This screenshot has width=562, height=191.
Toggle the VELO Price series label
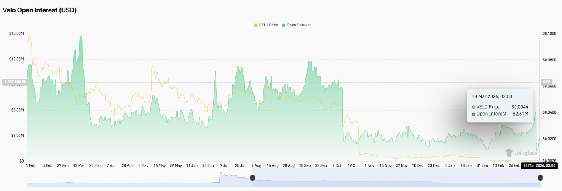click(268, 25)
